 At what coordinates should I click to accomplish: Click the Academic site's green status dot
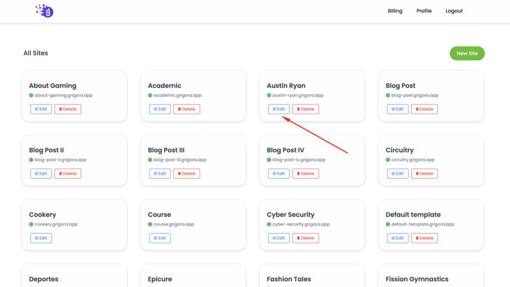click(150, 95)
